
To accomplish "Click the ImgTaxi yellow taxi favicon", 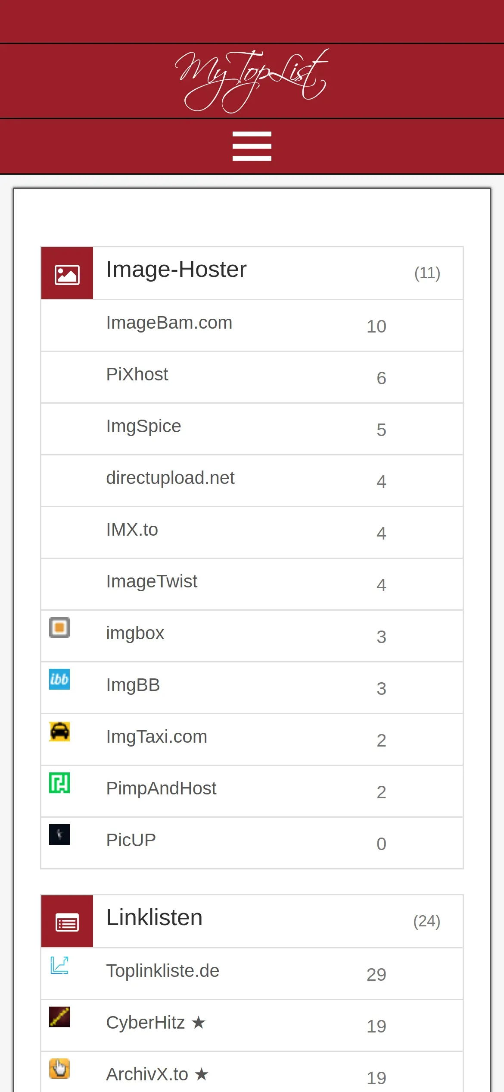I will pos(59,731).
